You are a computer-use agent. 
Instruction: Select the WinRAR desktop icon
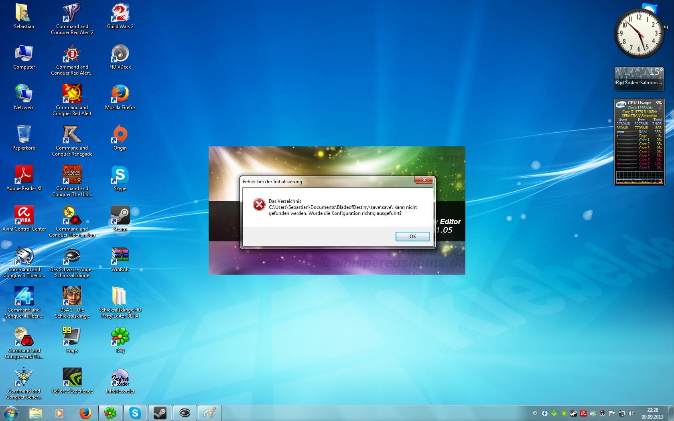tap(120, 259)
